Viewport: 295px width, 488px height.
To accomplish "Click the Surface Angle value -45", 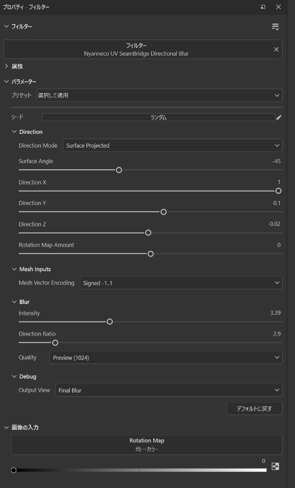I will [276, 161].
